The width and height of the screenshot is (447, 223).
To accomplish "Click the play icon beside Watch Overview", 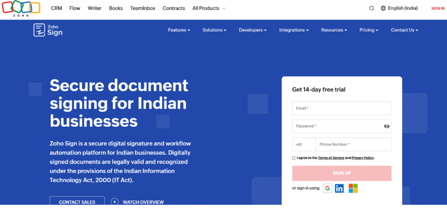I will coord(115,202).
